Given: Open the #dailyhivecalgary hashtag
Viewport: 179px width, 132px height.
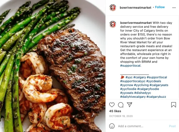Looking at the screenshot, I should (x=133, y=97).
